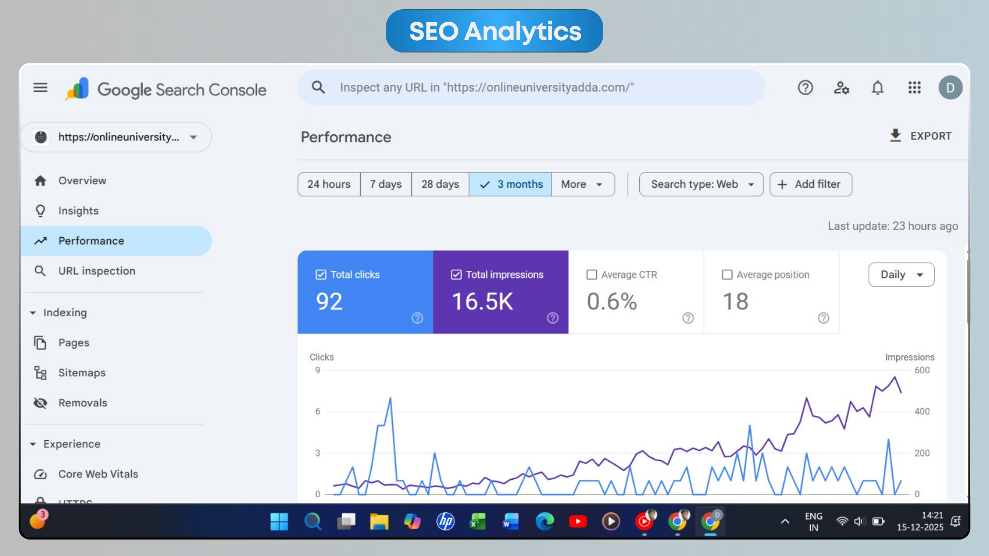Click the Export download icon
989x556 pixels.
(895, 135)
